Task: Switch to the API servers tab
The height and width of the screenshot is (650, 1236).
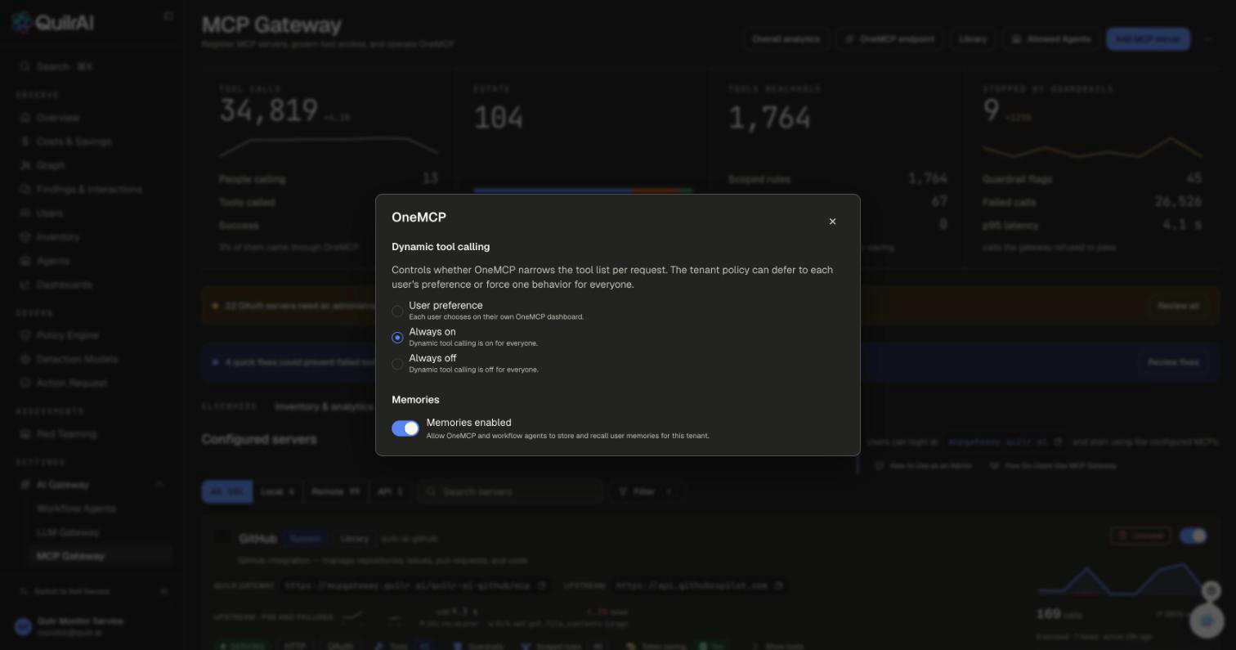Action: point(390,491)
